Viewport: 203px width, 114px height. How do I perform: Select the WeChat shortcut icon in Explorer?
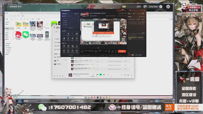coord(26,34)
